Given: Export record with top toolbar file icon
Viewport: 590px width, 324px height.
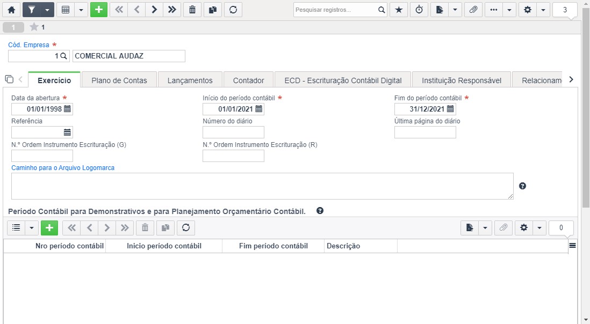Looking at the screenshot, I should [440, 10].
